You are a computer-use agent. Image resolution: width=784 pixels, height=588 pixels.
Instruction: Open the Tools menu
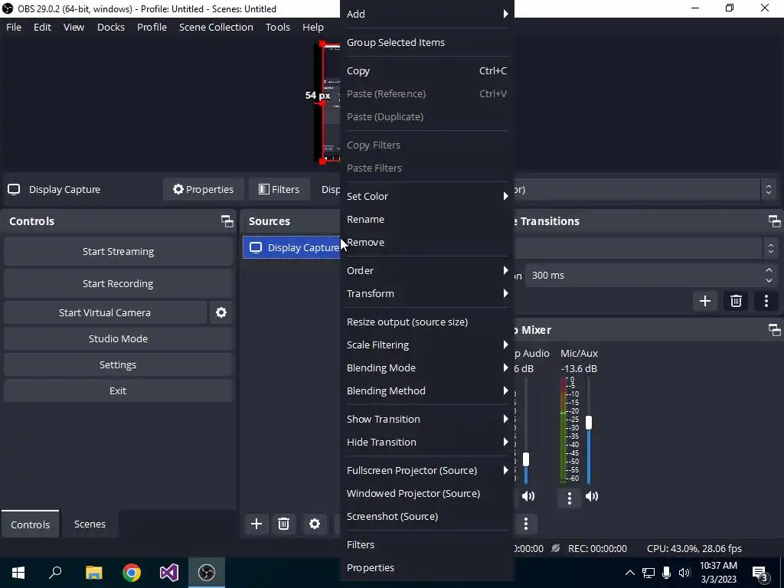coord(277,27)
